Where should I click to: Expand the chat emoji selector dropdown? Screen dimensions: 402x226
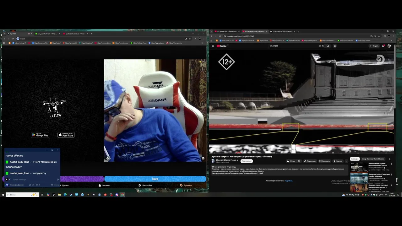pos(10,180)
